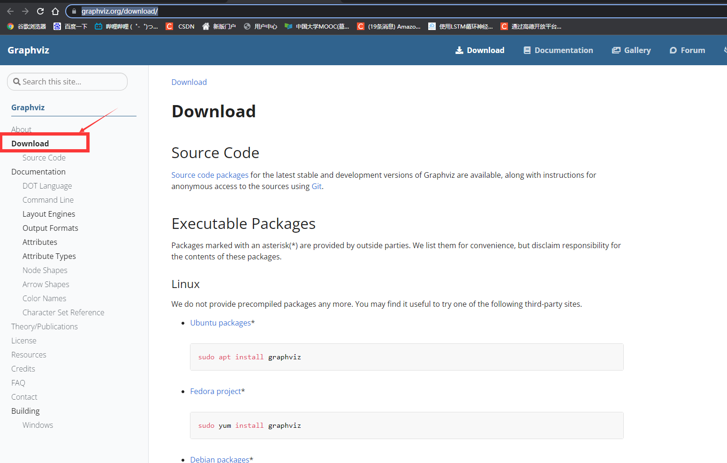
Task: Open Arrow Shapes sidebar entry
Action: (46, 284)
